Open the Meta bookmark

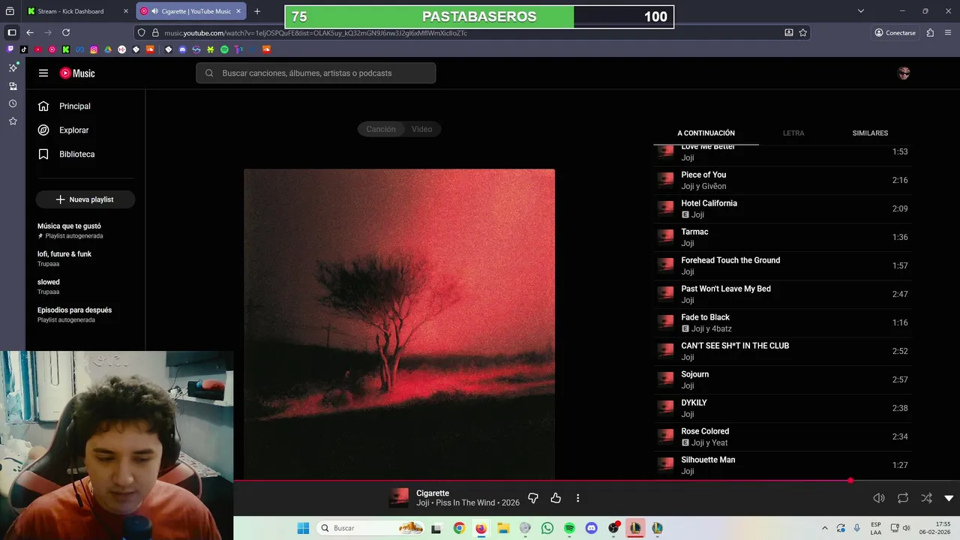pos(79,49)
